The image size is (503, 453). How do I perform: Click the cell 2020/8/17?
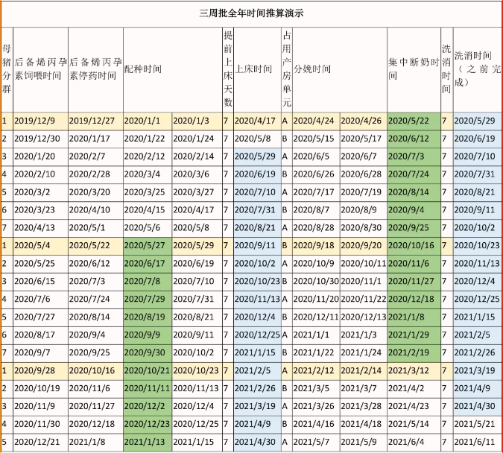[41, 335]
